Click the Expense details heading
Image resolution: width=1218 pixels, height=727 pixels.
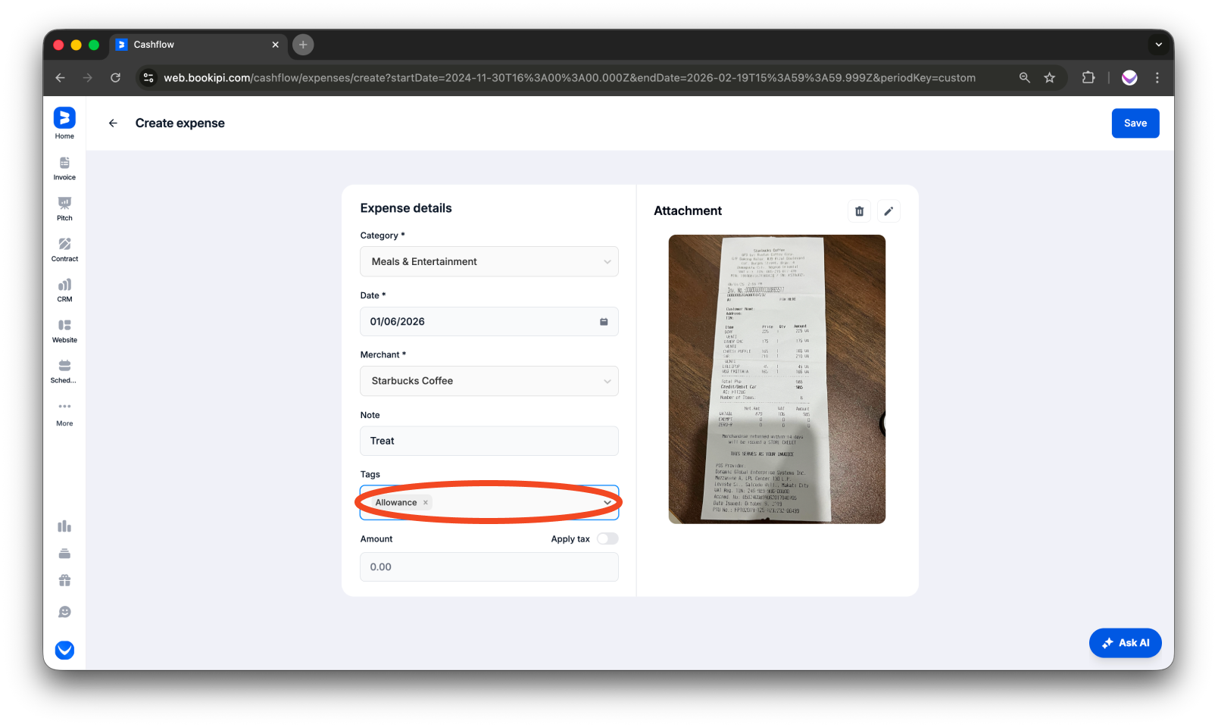(406, 208)
